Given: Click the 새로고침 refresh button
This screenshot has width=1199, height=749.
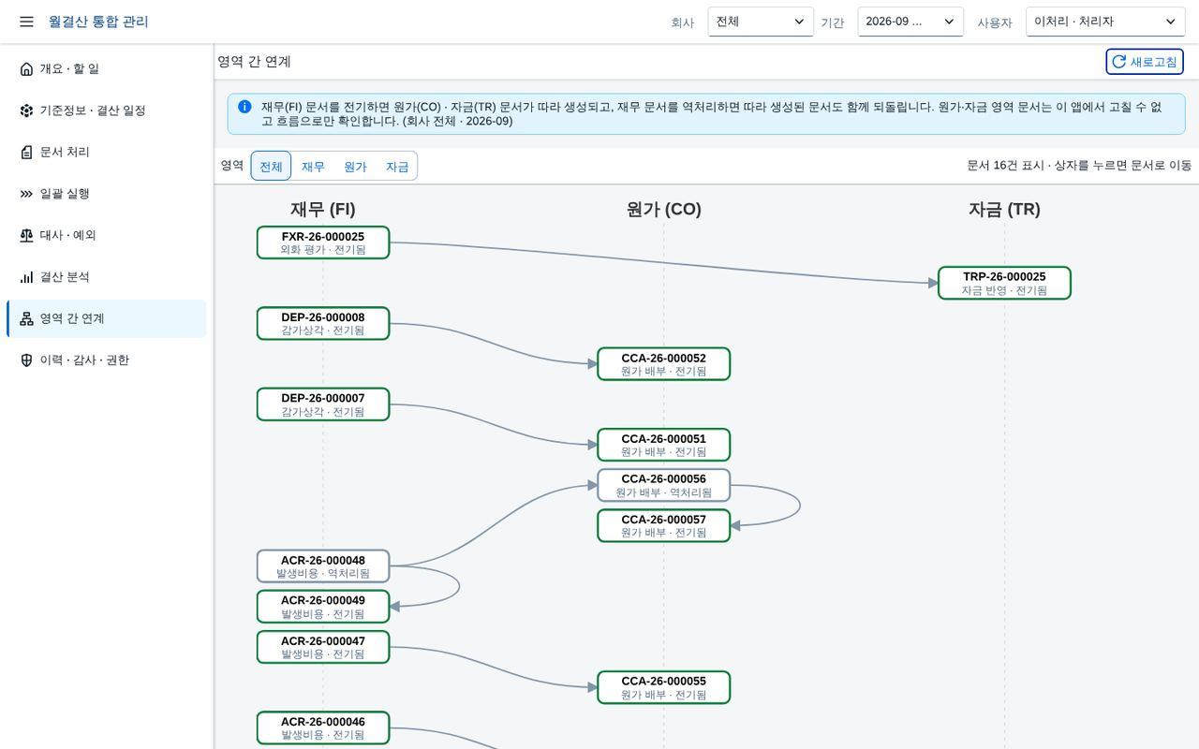Looking at the screenshot, I should [1145, 62].
